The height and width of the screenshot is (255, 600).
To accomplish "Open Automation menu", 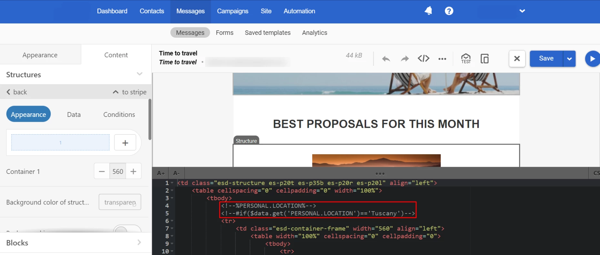I will point(299,11).
